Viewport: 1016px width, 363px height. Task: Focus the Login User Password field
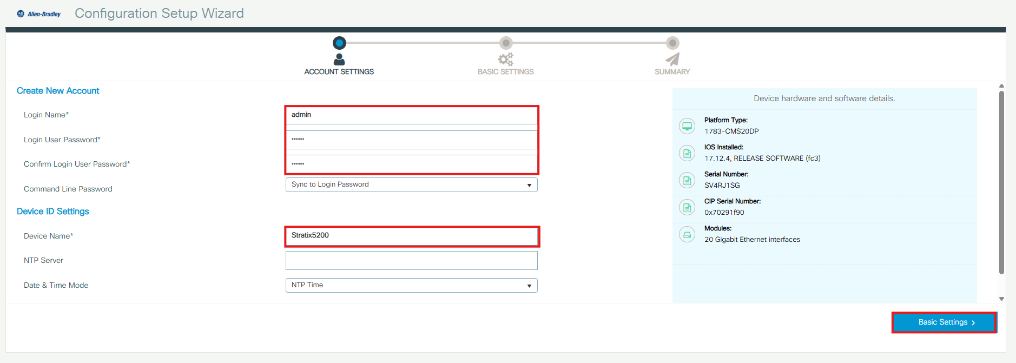point(412,140)
